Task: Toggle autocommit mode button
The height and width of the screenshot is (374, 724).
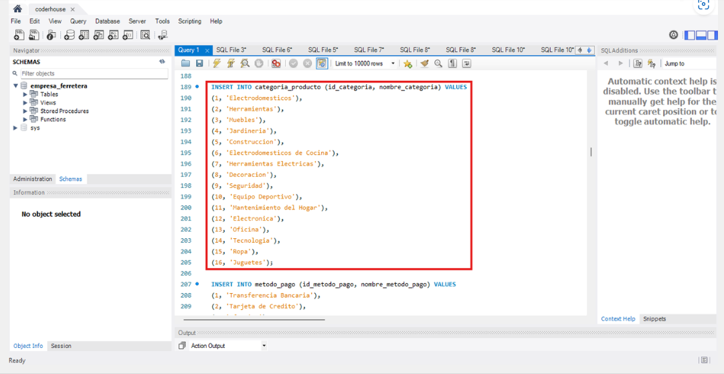Action: 322,64
